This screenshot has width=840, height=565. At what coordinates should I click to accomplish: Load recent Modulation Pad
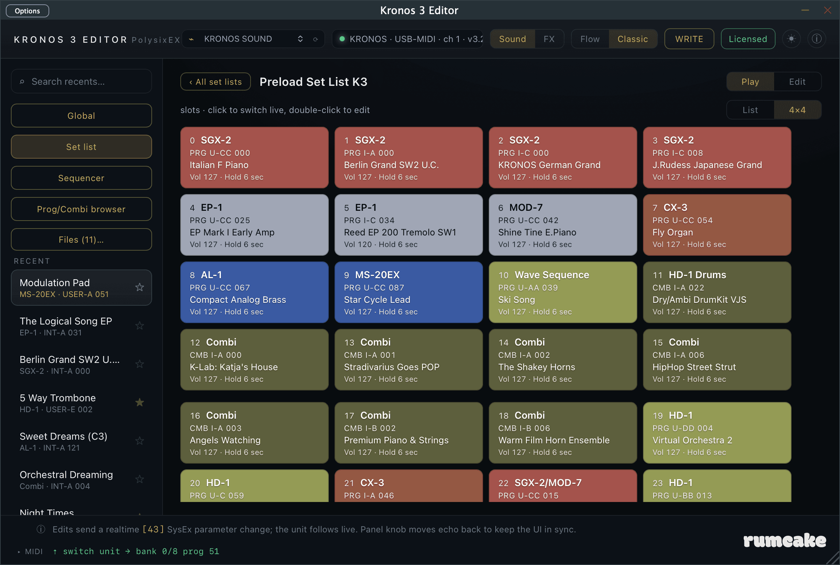pos(81,288)
